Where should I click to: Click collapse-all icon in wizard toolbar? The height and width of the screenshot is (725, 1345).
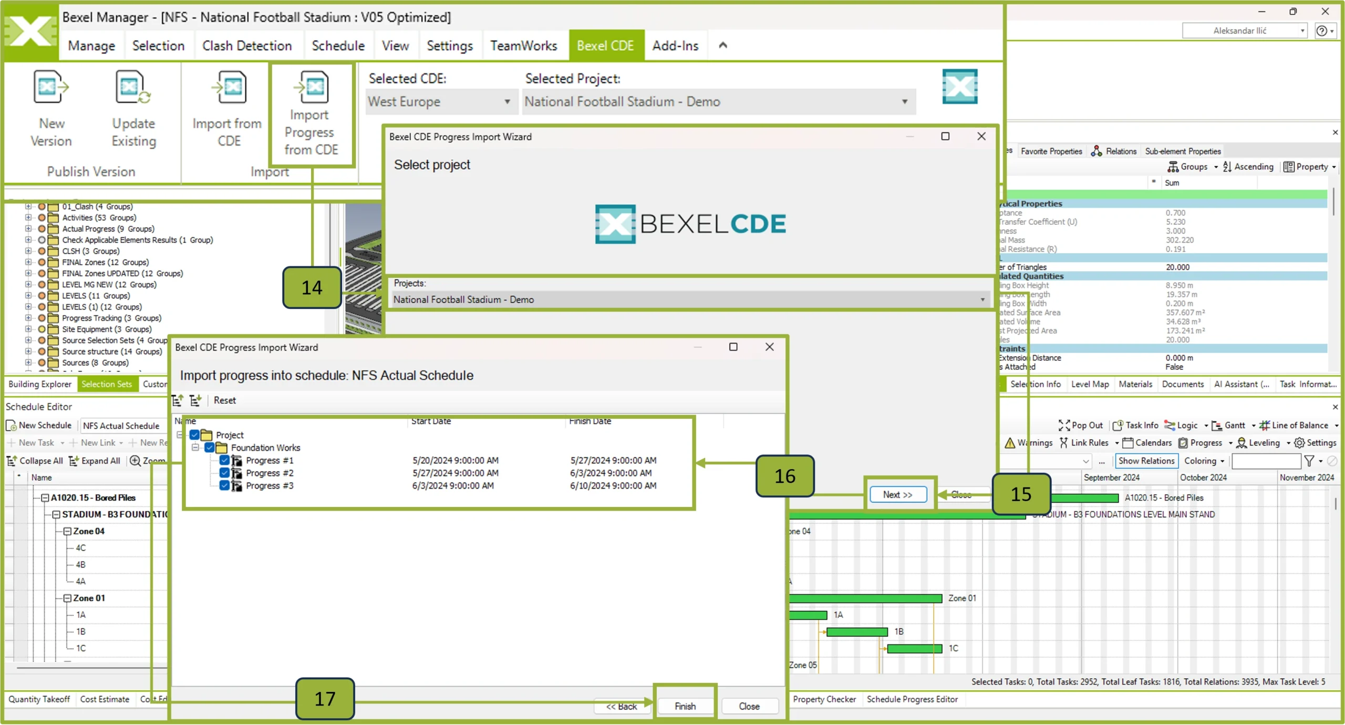pyautogui.click(x=178, y=400)
